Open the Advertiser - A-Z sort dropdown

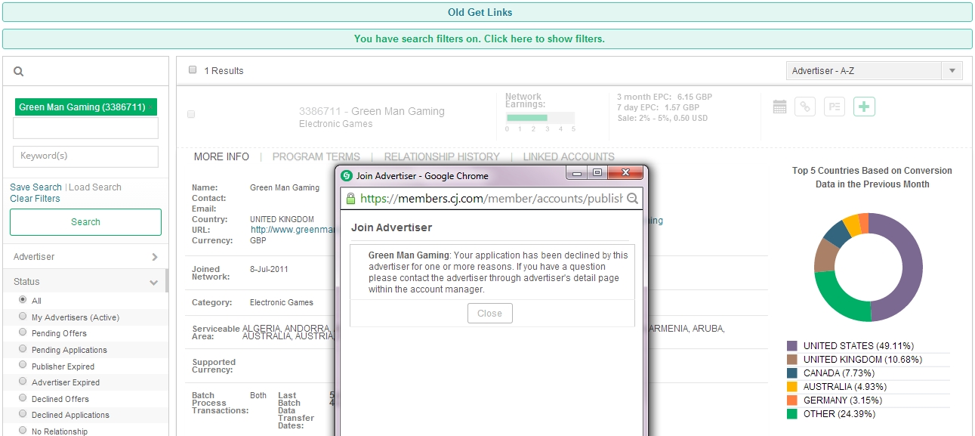pos(874,71)
